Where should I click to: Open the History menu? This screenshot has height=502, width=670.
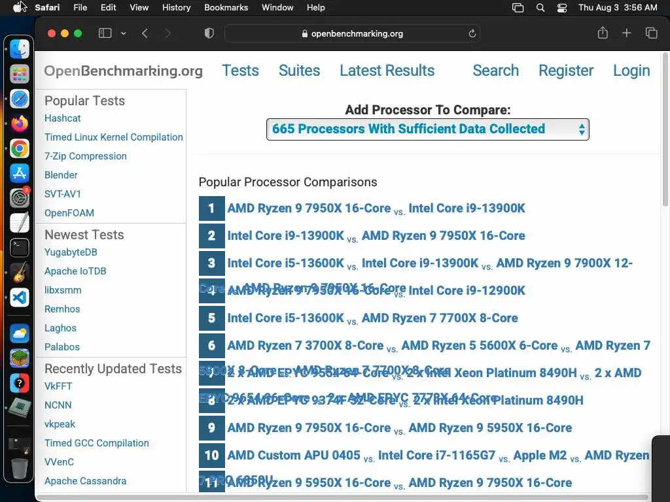176,8
